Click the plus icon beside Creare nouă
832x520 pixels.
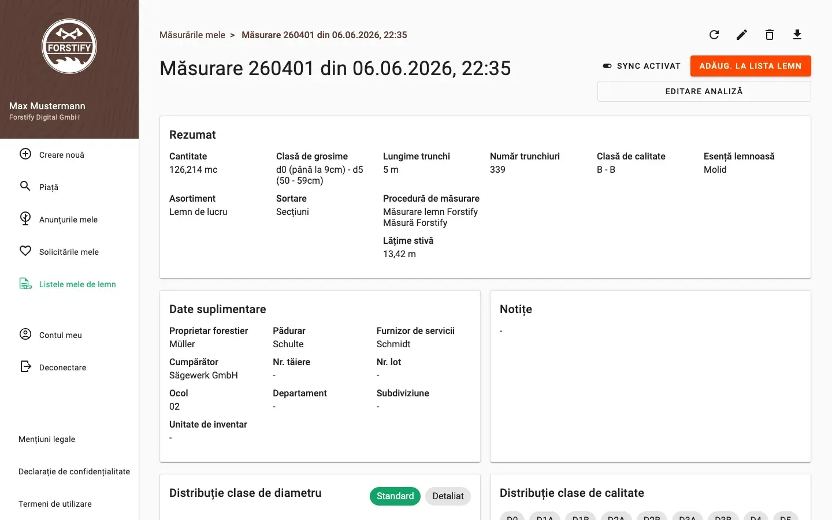25,154
